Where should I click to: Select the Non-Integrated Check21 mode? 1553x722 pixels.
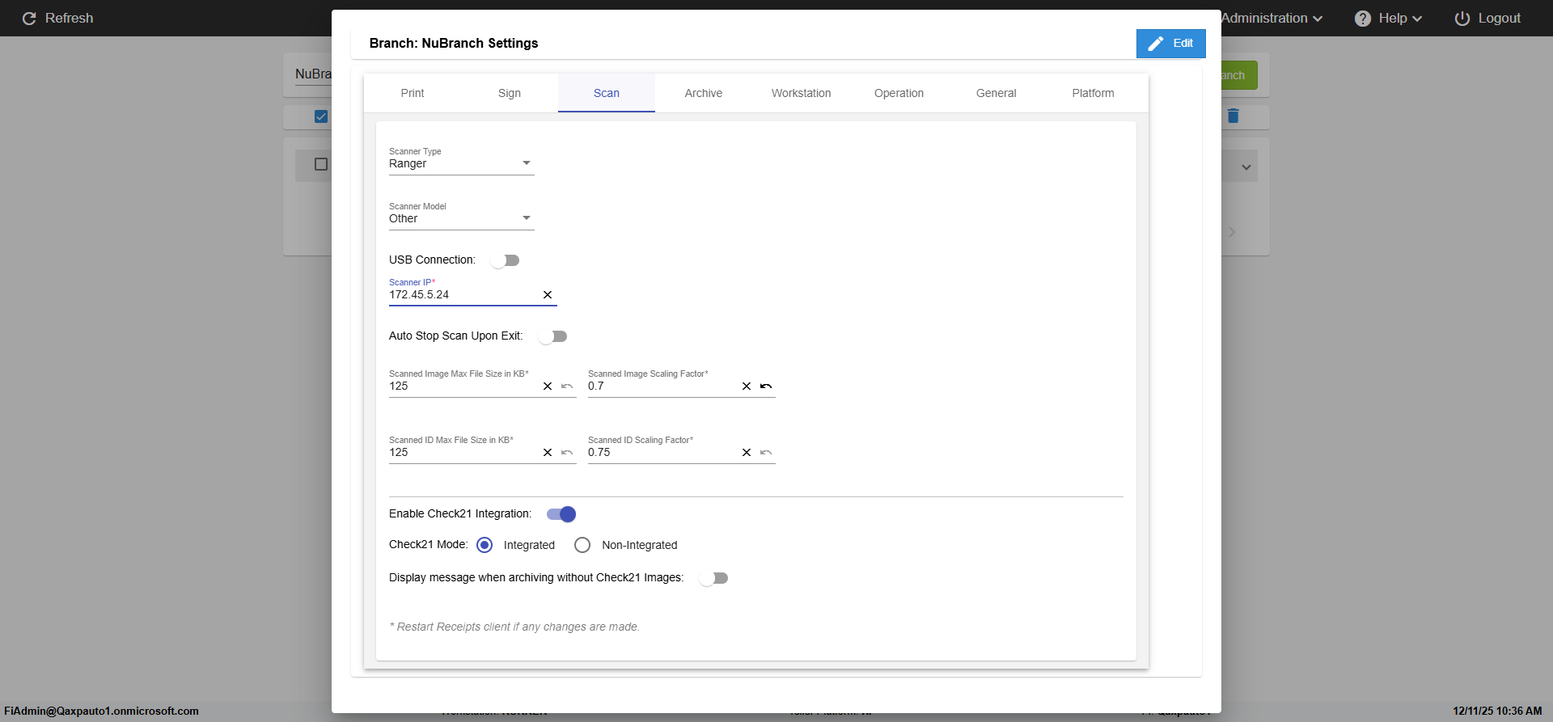coord(582,546)
